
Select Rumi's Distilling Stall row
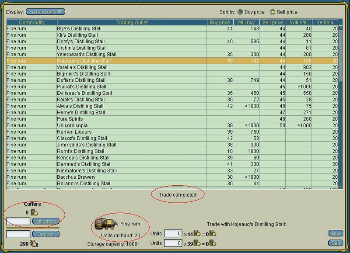pyautogui.click(x=172, y=151)
